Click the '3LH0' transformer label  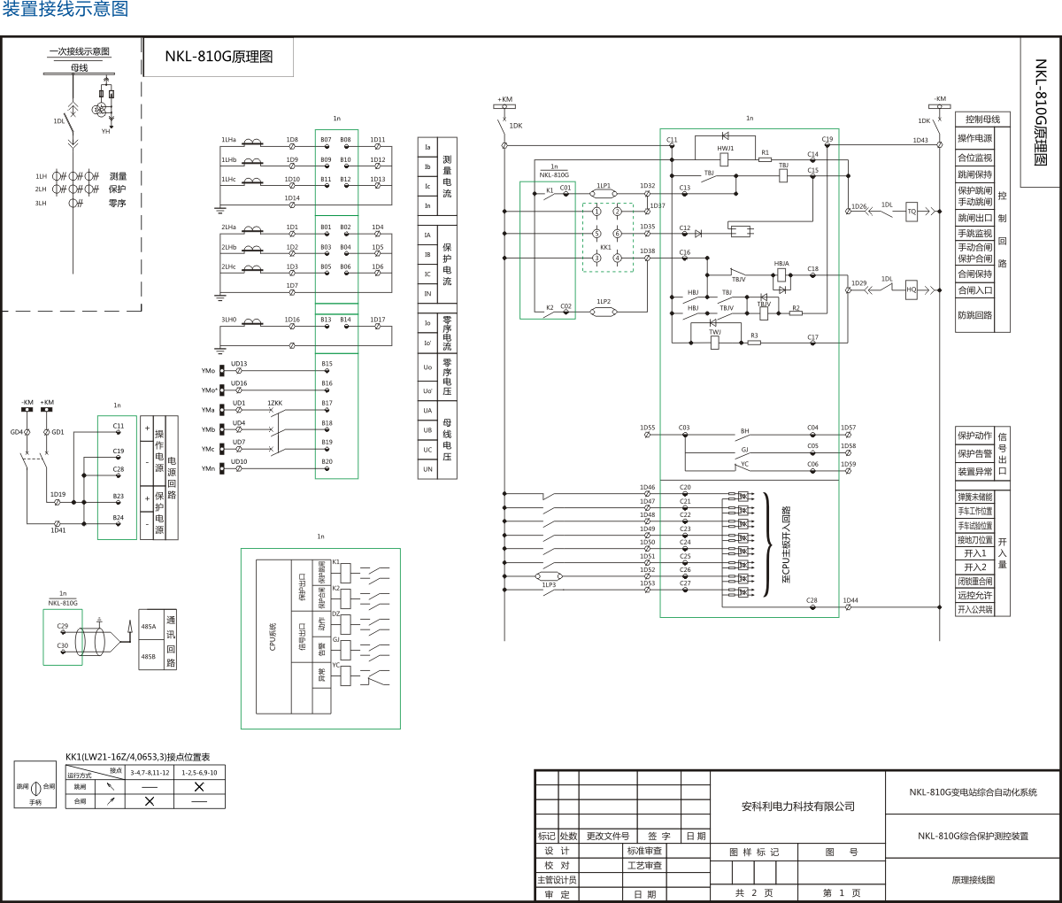[x=229, y=320]
